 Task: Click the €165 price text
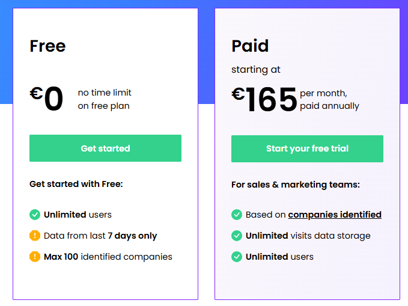click(264, 99)
